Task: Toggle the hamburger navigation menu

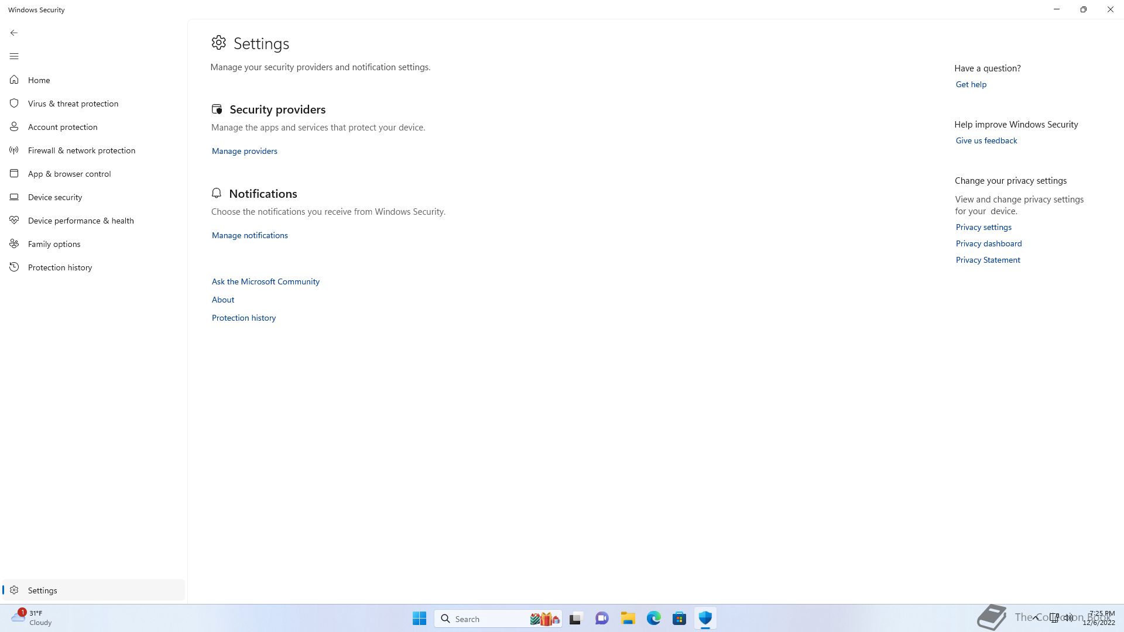Action: point(14,56)
